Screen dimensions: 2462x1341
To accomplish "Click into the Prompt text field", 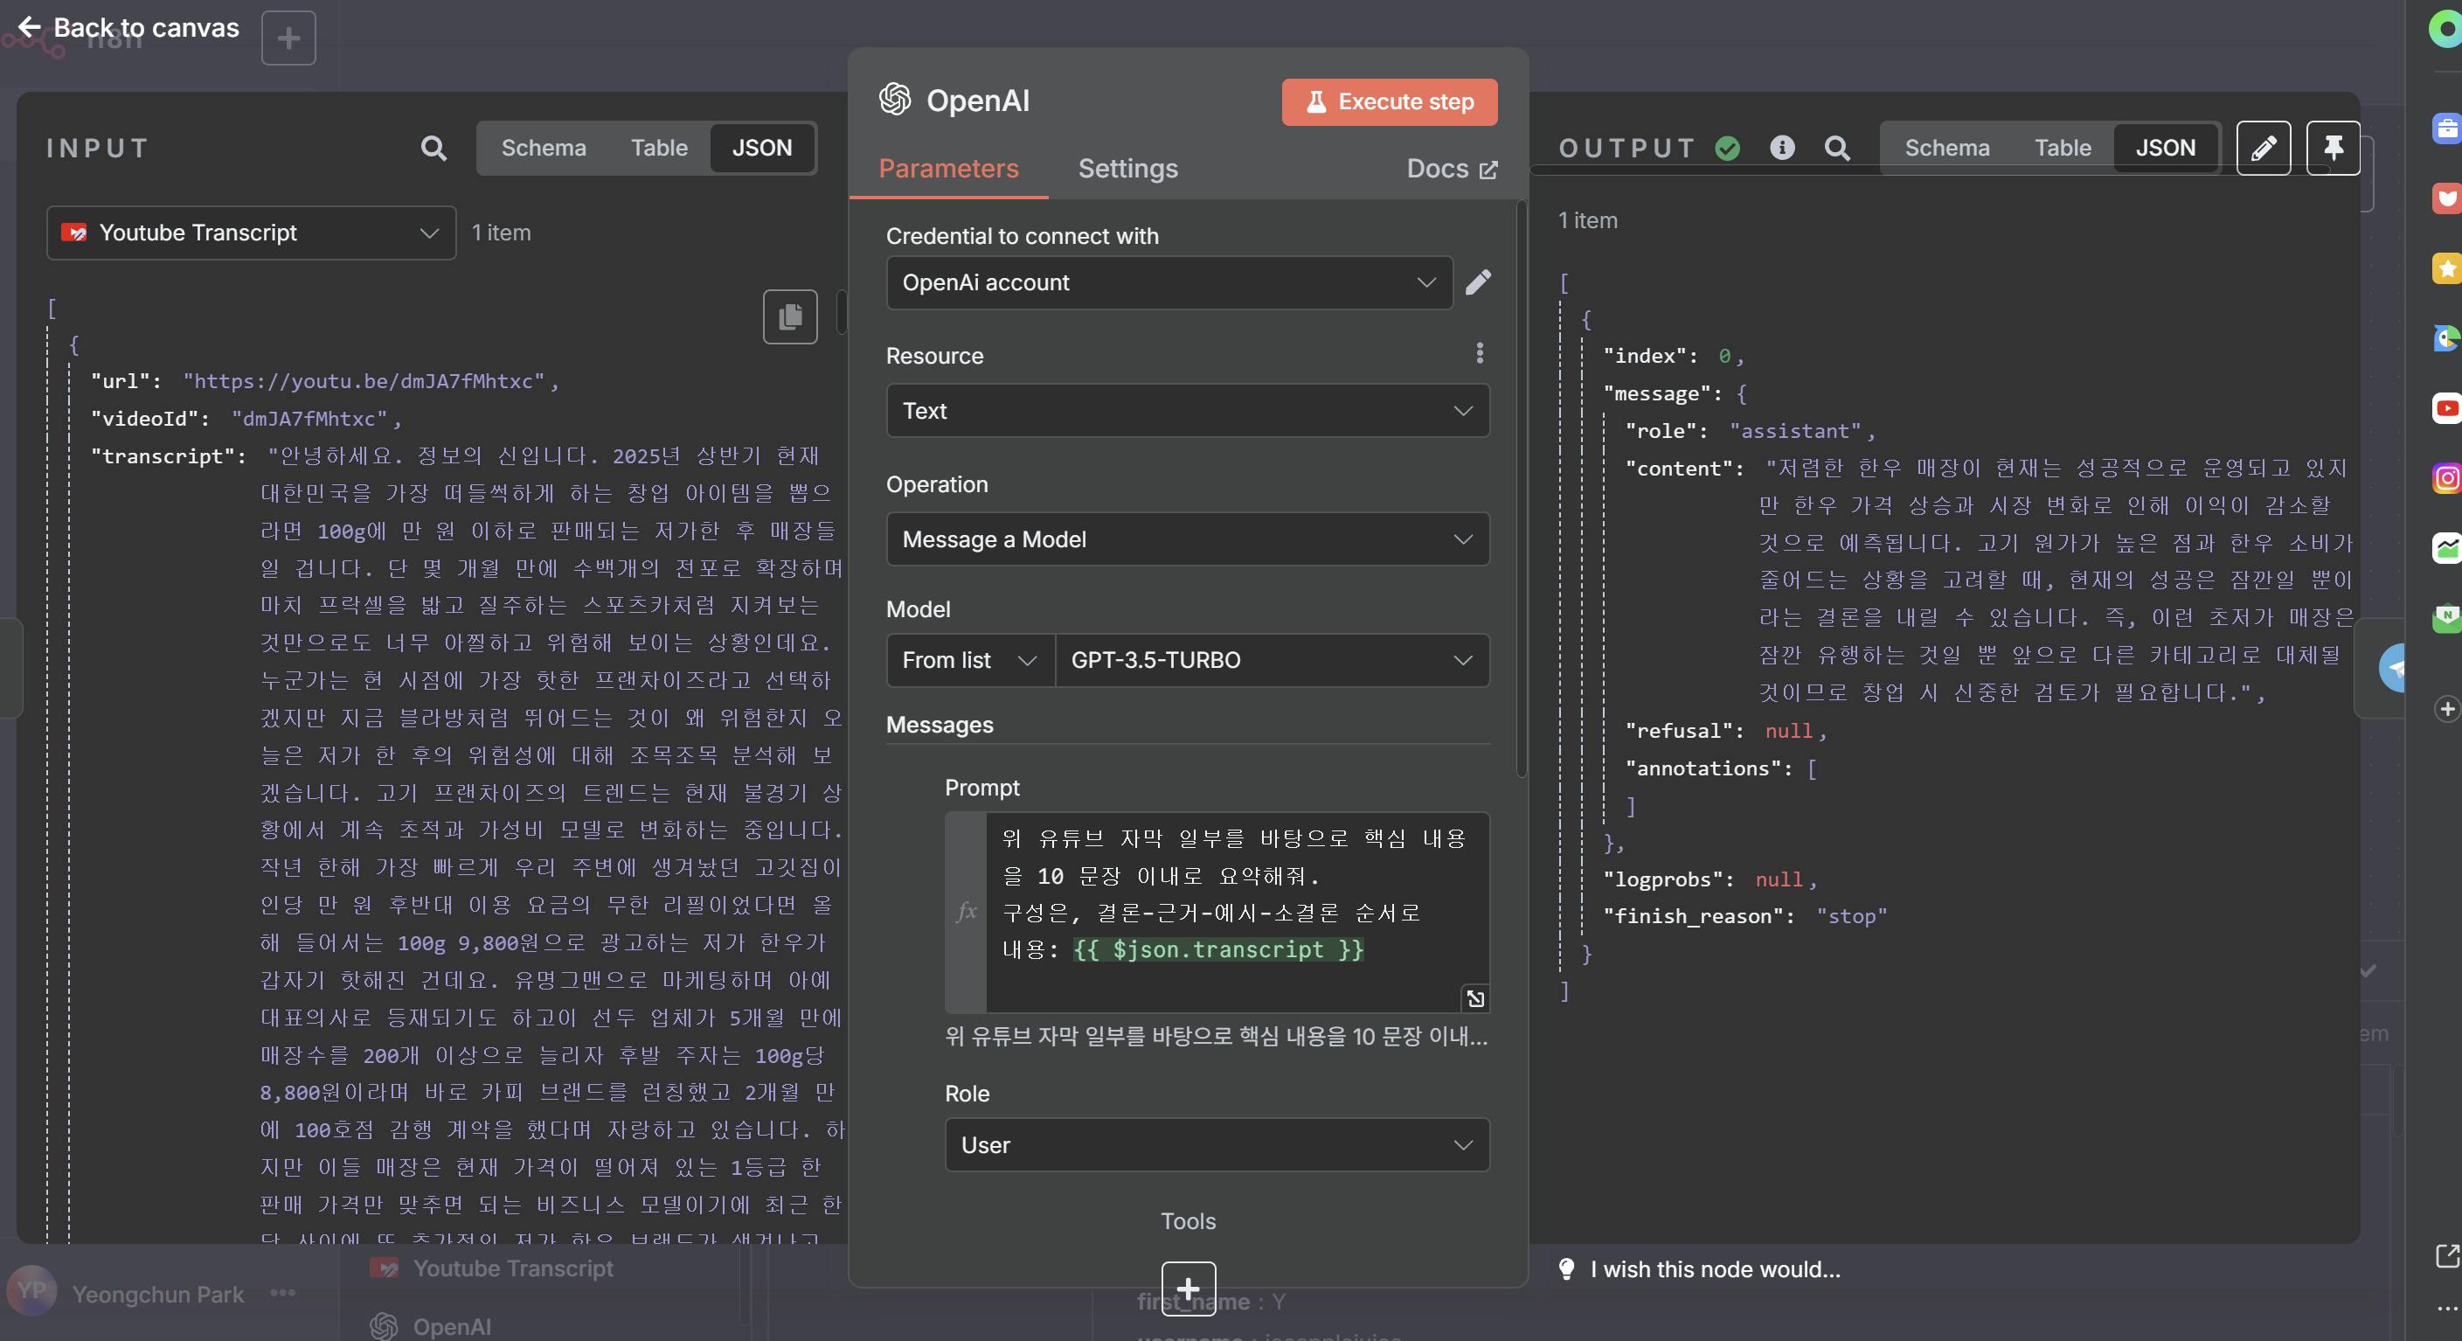I will pos(1233,893).
